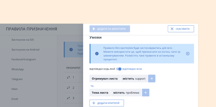The image size is (216, 107).
Task: Select 'Facebook/Instagram' in the sidebar
Action: pos(24,59)
